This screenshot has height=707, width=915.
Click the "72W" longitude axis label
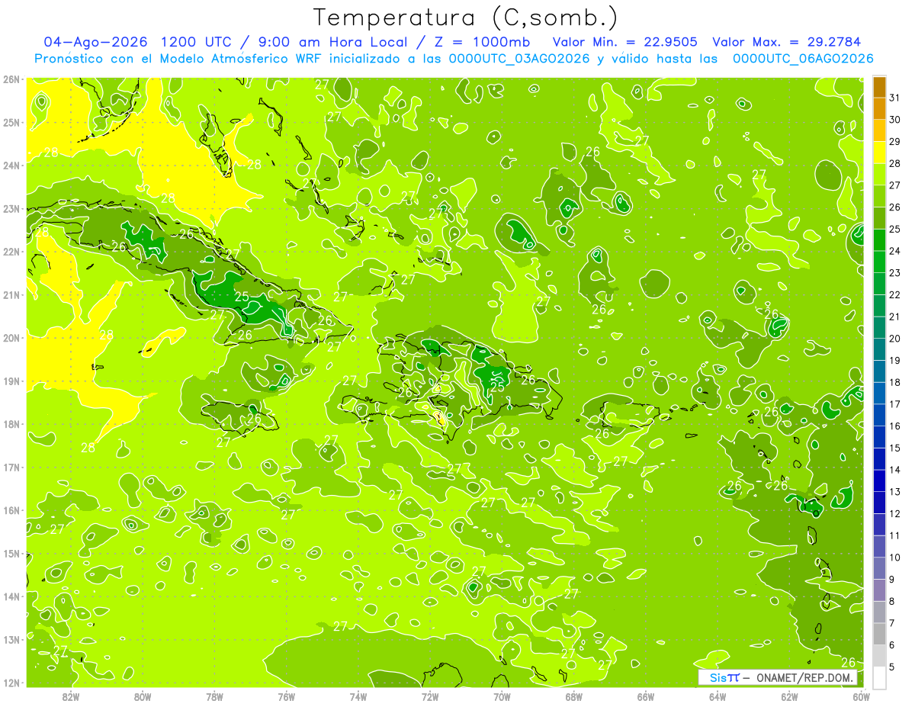pyautogui.click(x=430, y=696)
